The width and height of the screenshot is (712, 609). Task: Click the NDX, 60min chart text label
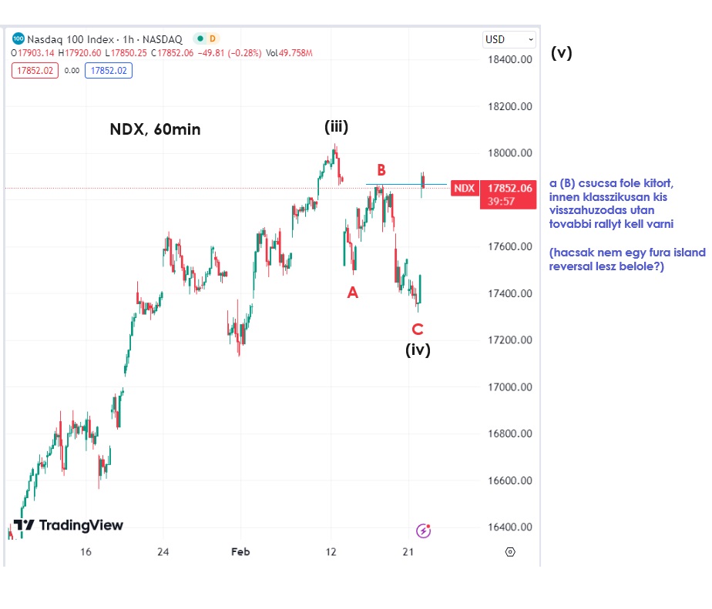click(x=155, y=129)
